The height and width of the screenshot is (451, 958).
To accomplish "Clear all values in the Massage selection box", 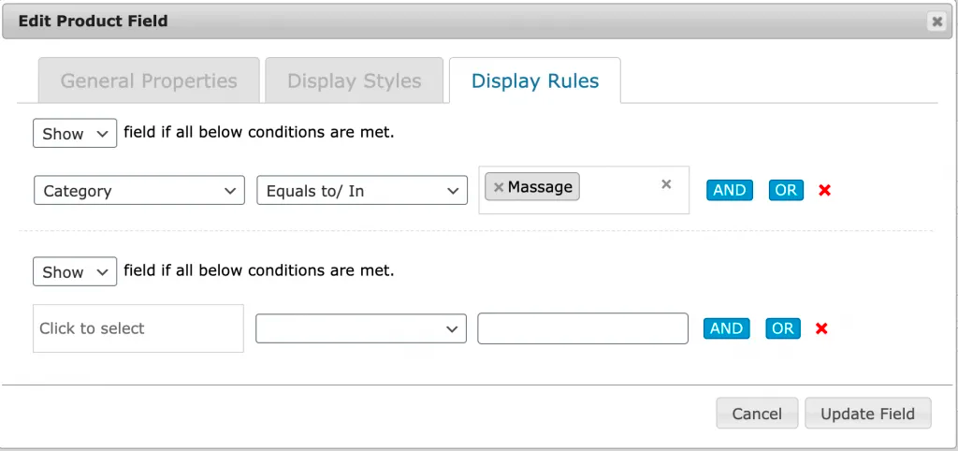I will [x=666, y=184].
